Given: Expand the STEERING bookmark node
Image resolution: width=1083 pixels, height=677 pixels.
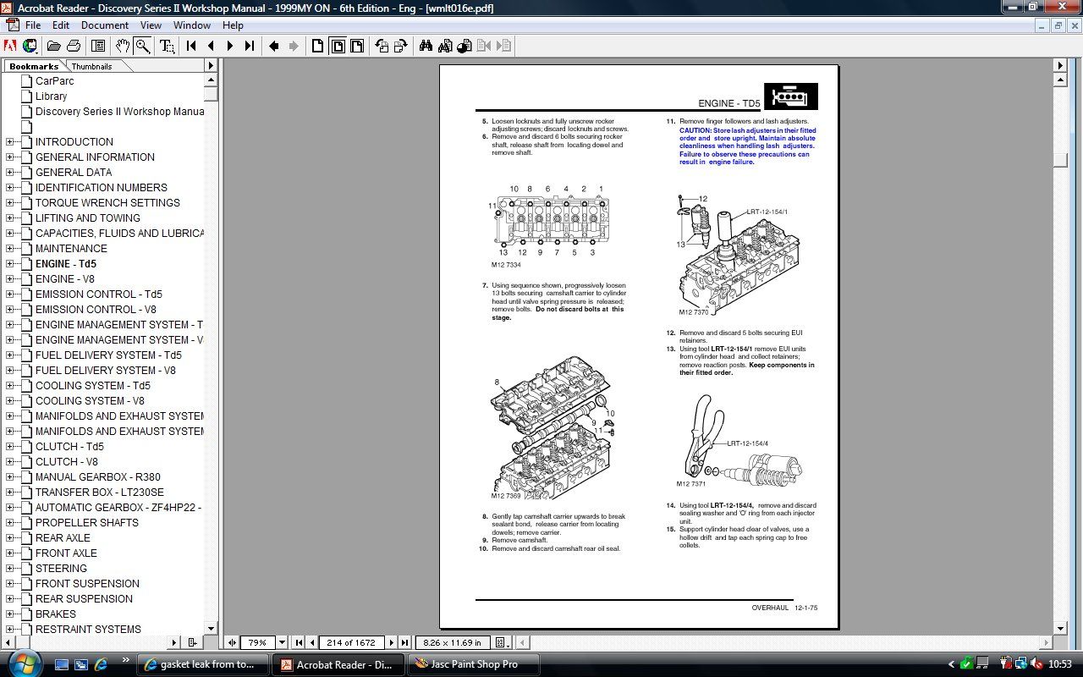Looking at the screenshot, I should point(10,569).
